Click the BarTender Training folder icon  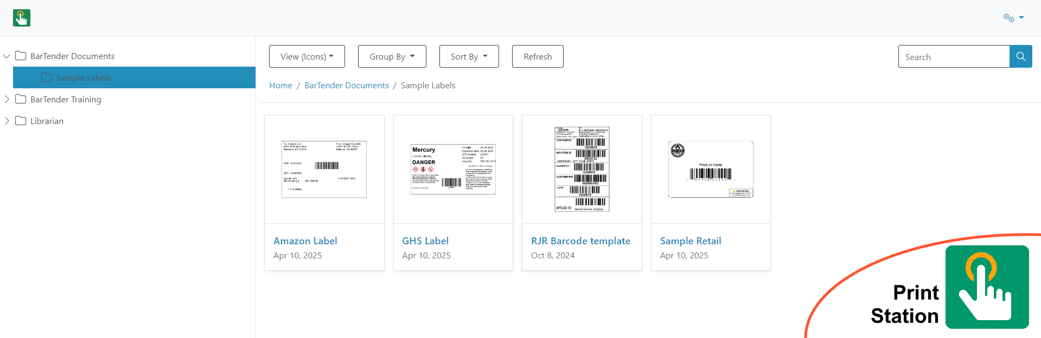tap(21, 99)
